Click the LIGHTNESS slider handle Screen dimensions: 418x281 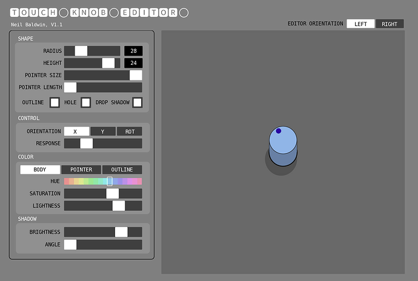pos(119,206)
